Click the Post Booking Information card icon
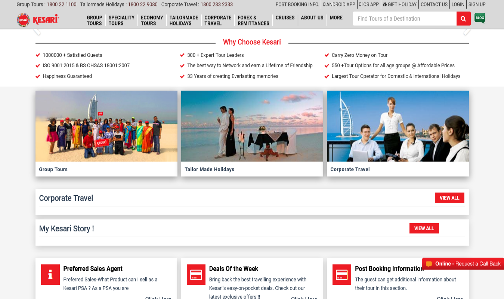 point(342,275)
